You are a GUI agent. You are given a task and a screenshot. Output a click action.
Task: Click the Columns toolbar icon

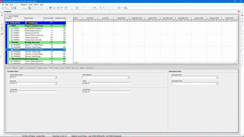[54, 8]
